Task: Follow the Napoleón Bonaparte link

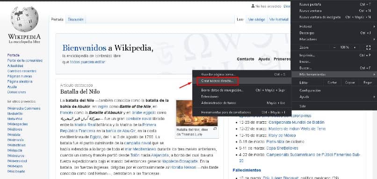Action: [180, 161]
